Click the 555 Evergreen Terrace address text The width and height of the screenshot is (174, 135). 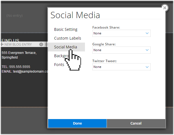pos(19,53)
